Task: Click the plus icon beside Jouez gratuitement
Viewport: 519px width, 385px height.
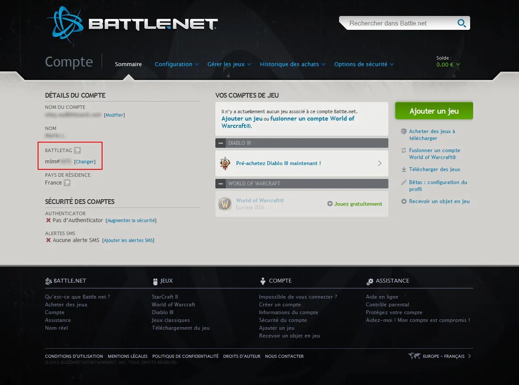Action: pos(330,204)
